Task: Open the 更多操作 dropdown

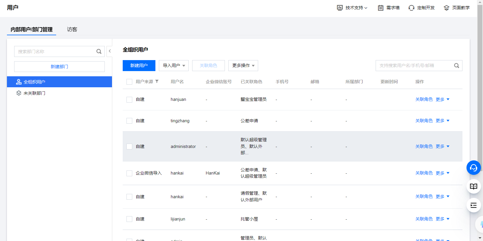Action: (x=243, y=66)
